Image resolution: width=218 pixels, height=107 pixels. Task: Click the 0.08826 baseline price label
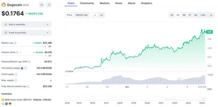tap(69, 72)
